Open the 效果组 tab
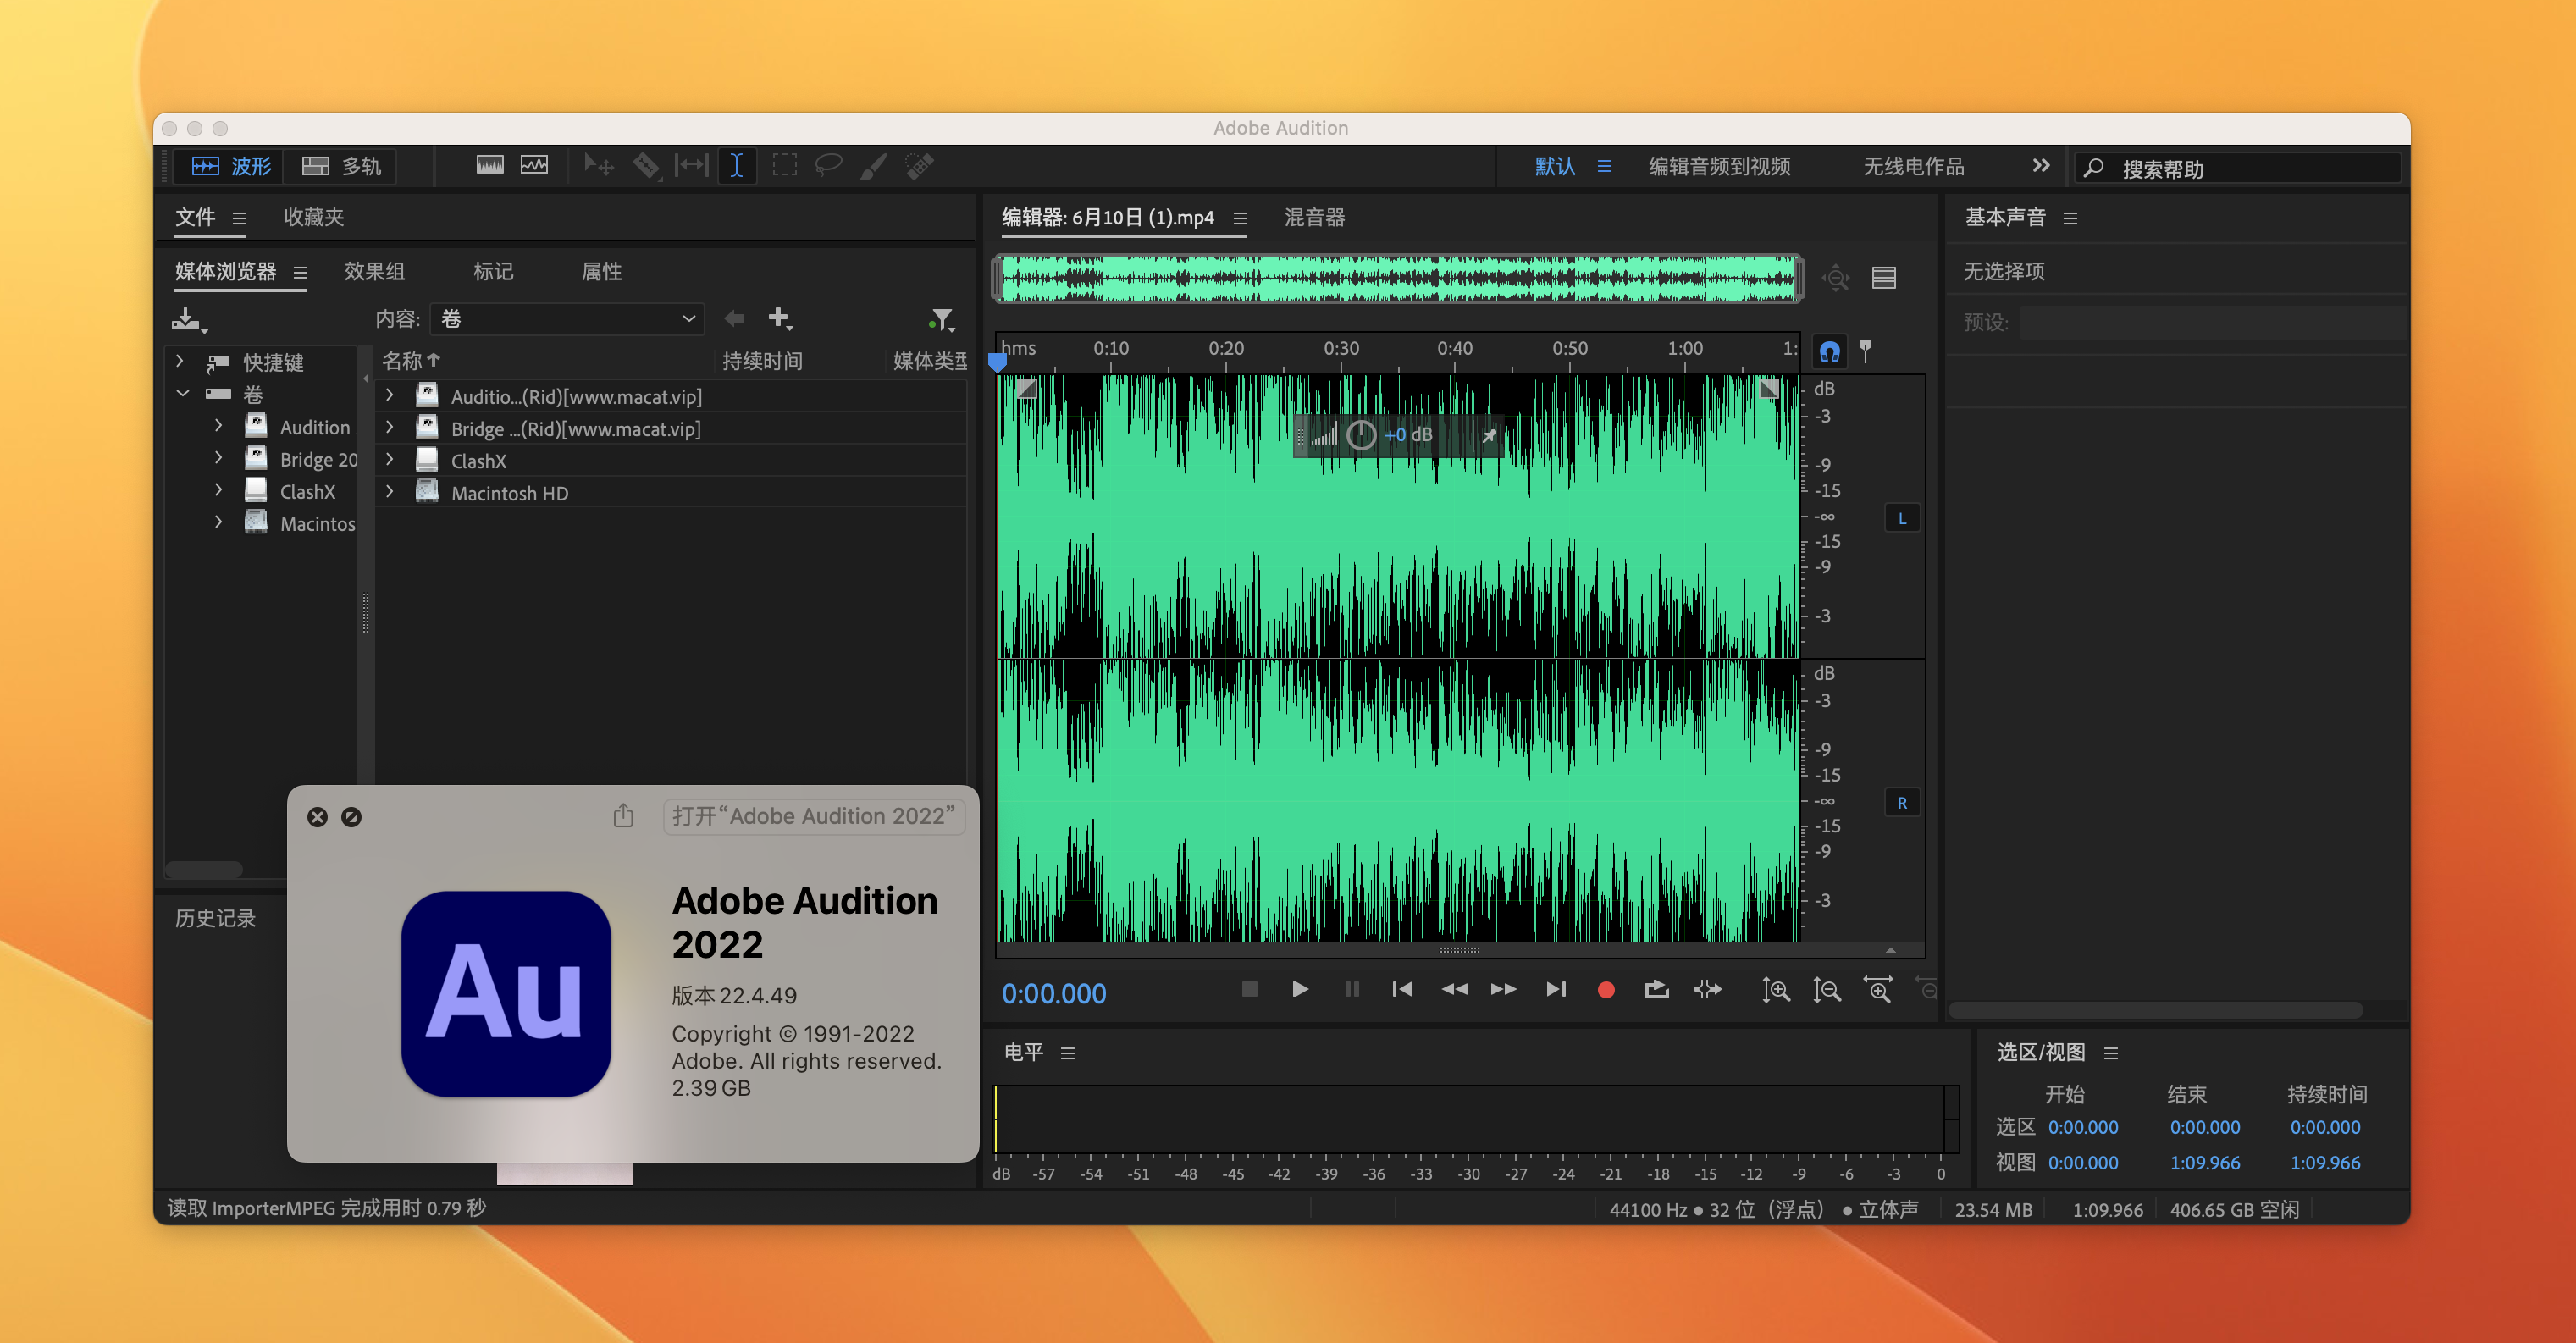The image size is (2576, 1343). [x=374, y=271]
